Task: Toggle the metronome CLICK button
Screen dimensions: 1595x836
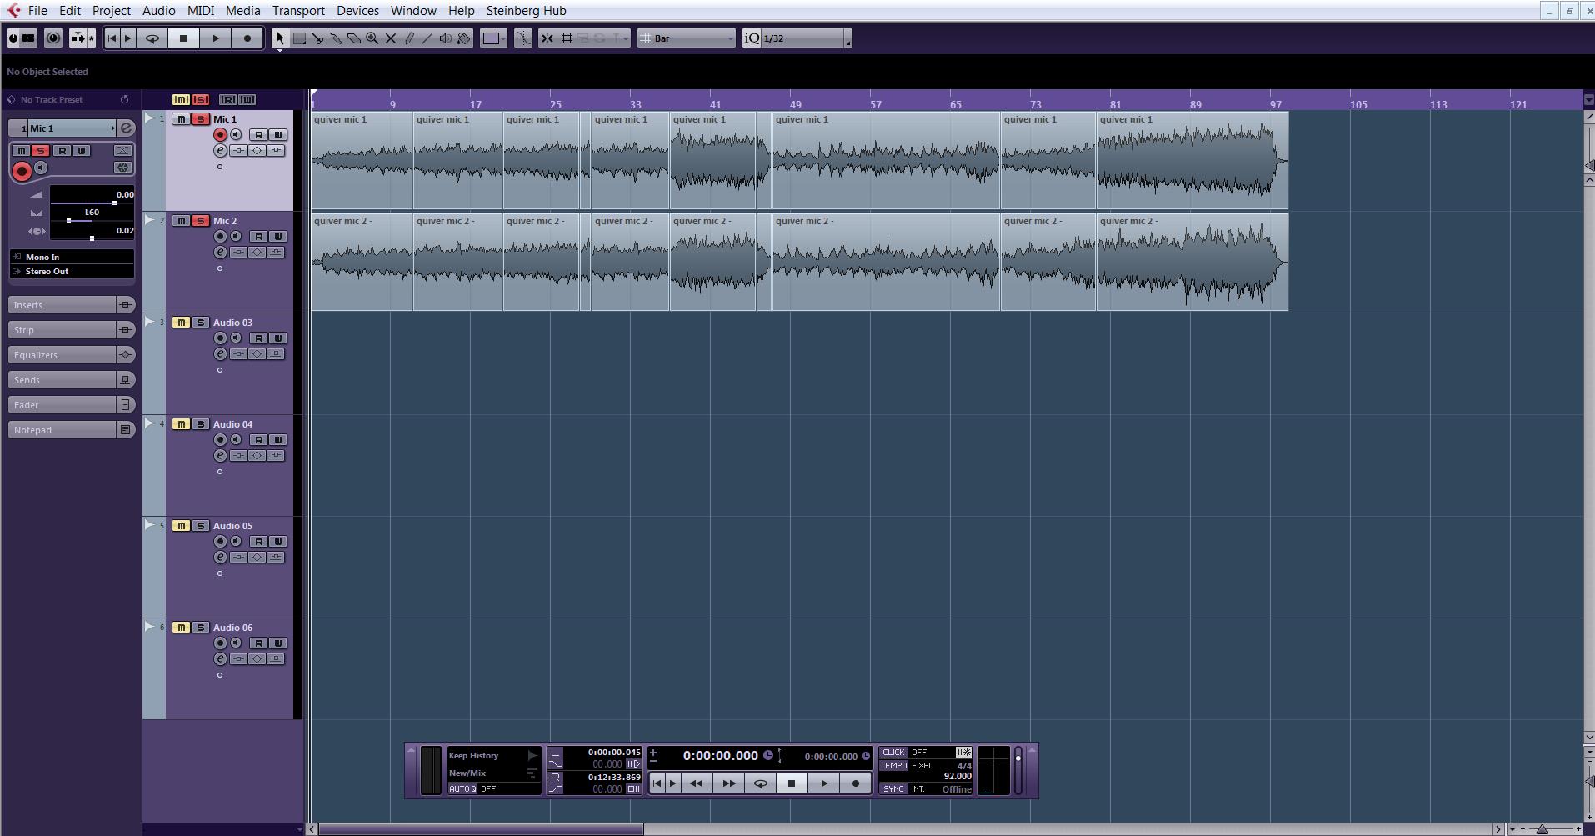Action: [x=893, y=752]
